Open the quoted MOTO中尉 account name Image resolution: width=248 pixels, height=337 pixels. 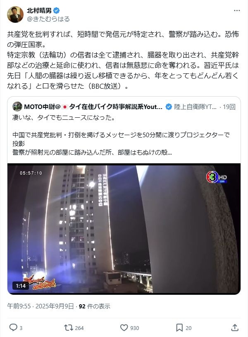tap(93, 107)
